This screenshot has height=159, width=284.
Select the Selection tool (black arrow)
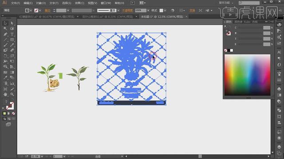(5, 23)
